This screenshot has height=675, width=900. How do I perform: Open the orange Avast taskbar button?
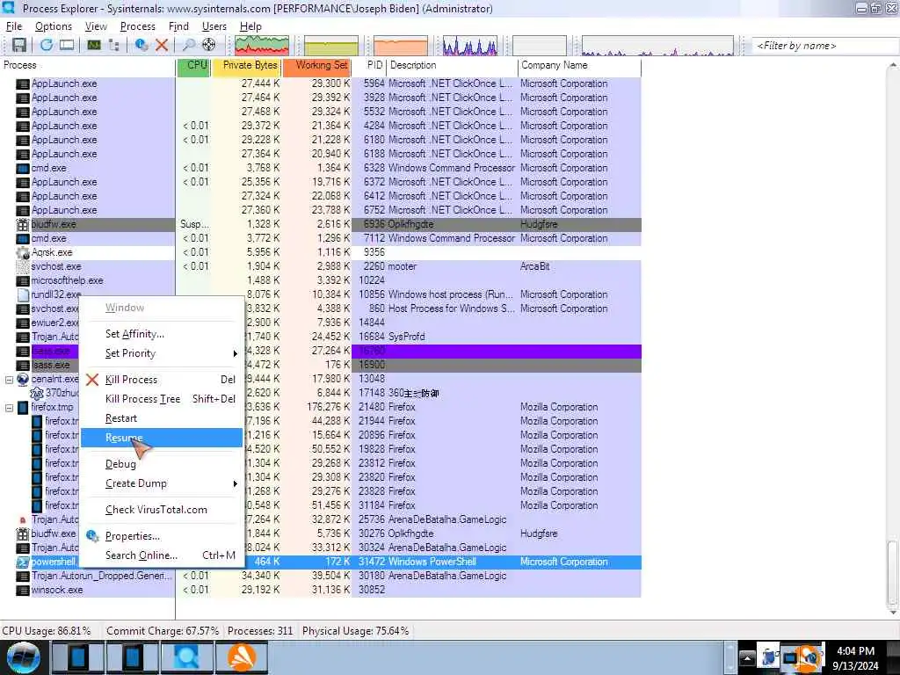click(242, 657)
